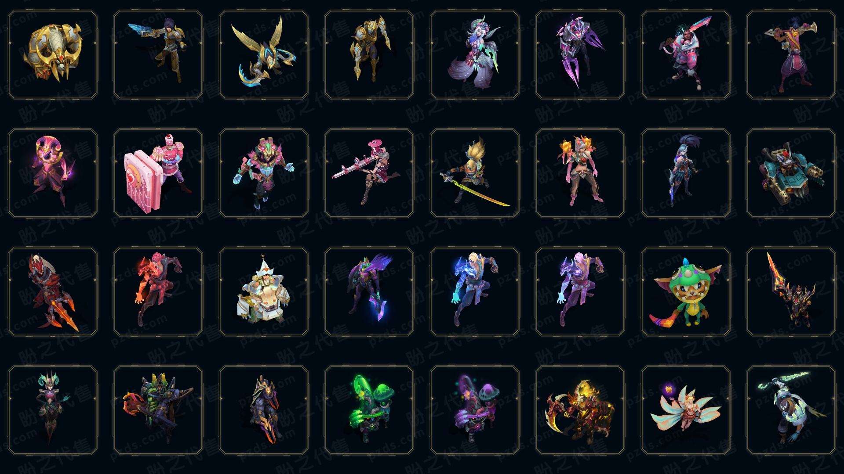Choose the spiky blonde swordsman with yellow blade
844x474 pixels.
point(475,173)
